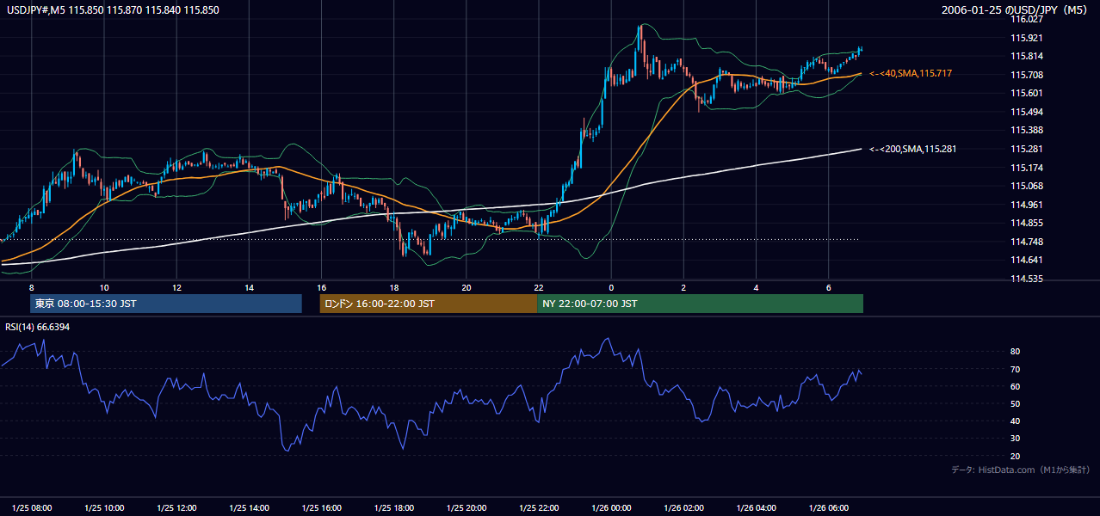Click price level 115.388 on the axis
The width and height of the screenshot is (1100, 516).
(x=1026, y=130)
